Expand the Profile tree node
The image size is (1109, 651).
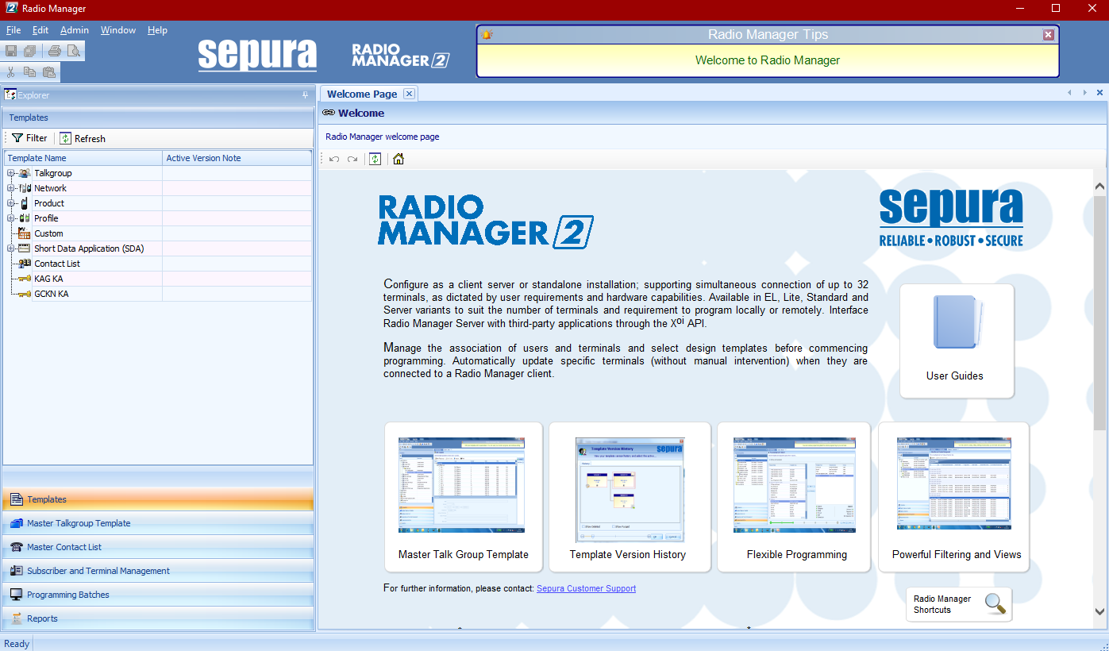[11, 218]
